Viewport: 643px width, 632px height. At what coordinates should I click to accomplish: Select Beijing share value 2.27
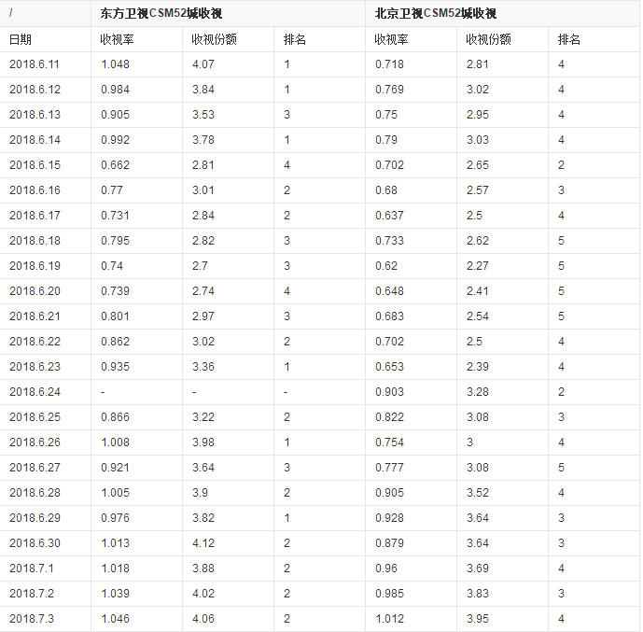pos(478,266)
